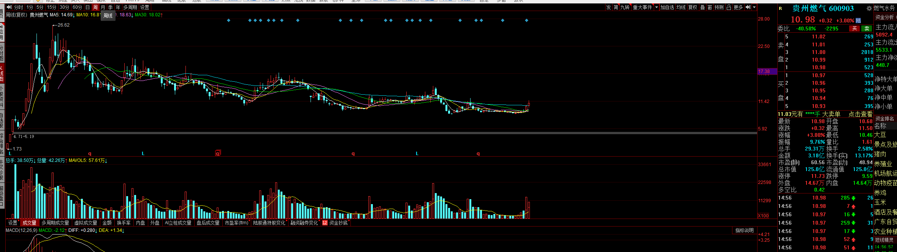Open the 资金分析 tab on right
Screen dimensions: 897x252
point(884,17)
